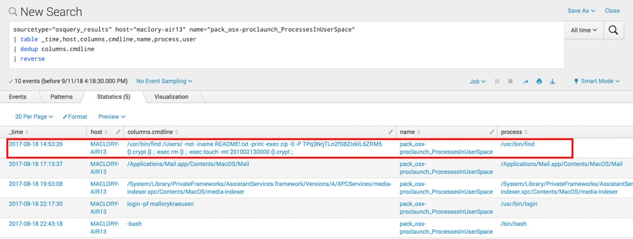This screenshot has width=633, height=239.
Task: Select timestamp 2017-08-18 14:53:26
Action: pos(36,144)
